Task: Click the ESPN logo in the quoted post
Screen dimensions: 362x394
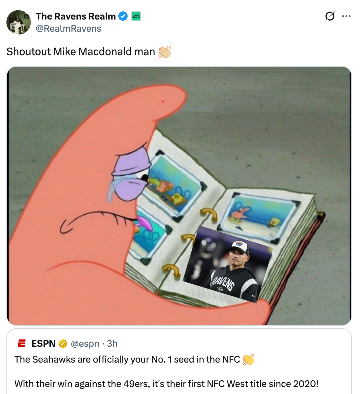Action: pyautogui.click(x=22, y=343)
